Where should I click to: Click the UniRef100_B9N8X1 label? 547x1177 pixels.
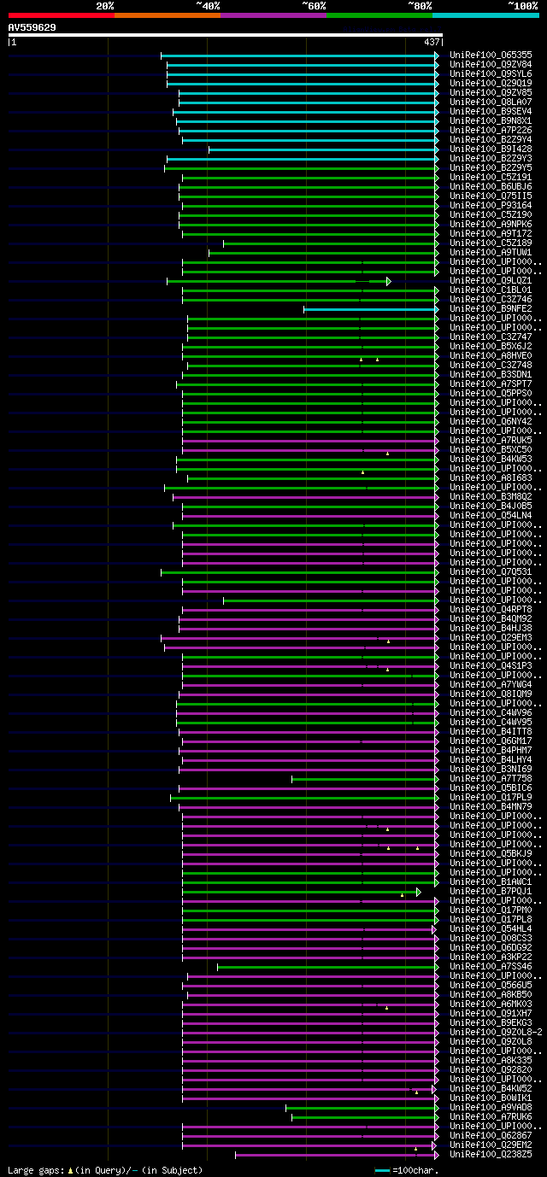click(x=491, y=121)
